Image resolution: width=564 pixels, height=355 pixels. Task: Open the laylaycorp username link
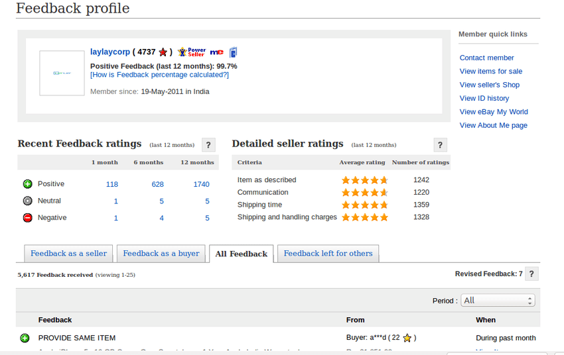110,52
